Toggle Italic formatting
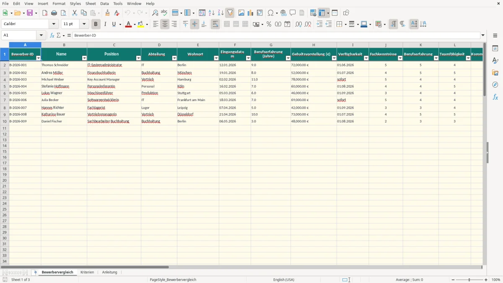This screenshot has width=503, height=283. tap(105, 24)
